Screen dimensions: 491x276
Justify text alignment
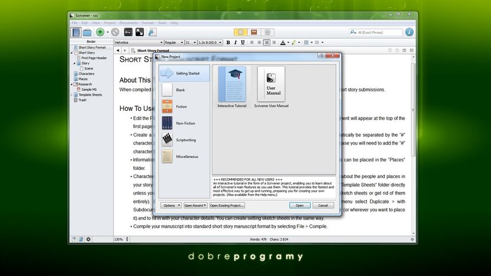[x=267, y=42]
